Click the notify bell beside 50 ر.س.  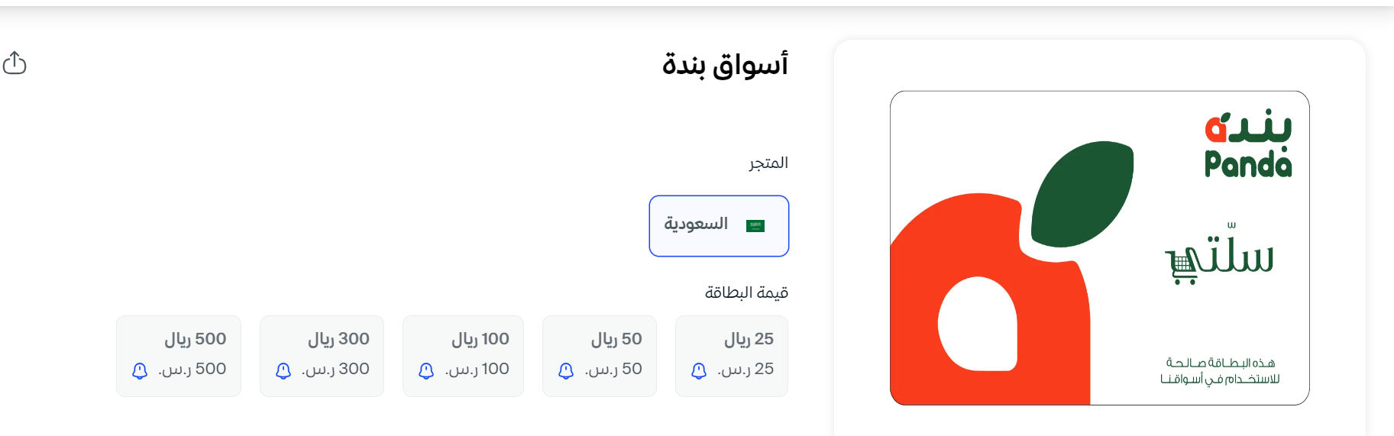pyautogui.click(x=566, y=371)
